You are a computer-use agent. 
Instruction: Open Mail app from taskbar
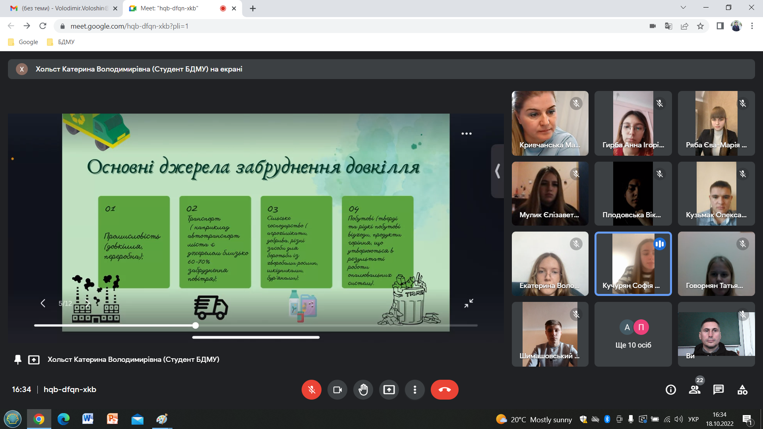coord(137,419)
